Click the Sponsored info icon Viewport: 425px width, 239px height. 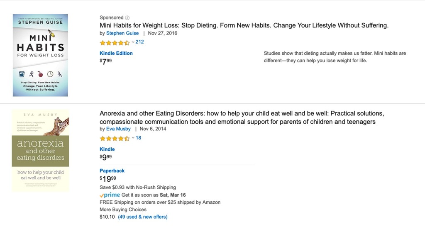pos(127,18)
